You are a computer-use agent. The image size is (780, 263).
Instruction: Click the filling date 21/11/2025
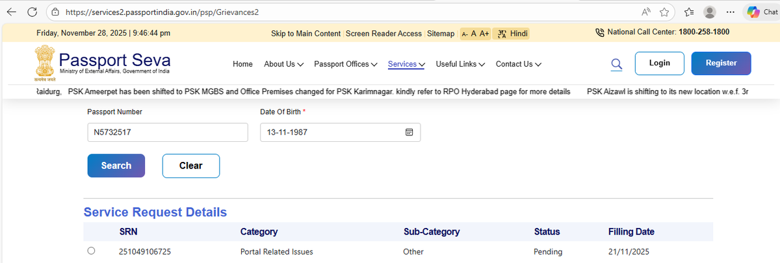629,251
